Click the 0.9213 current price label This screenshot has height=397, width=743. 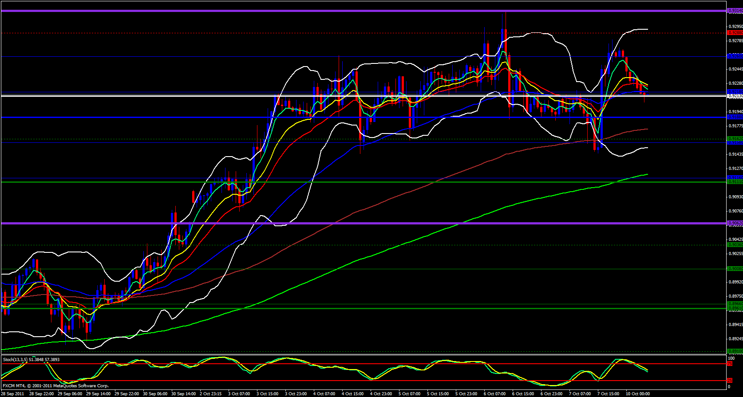click(x=735, y=96)
